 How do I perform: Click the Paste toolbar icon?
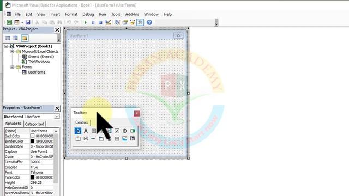click(52, 22)
